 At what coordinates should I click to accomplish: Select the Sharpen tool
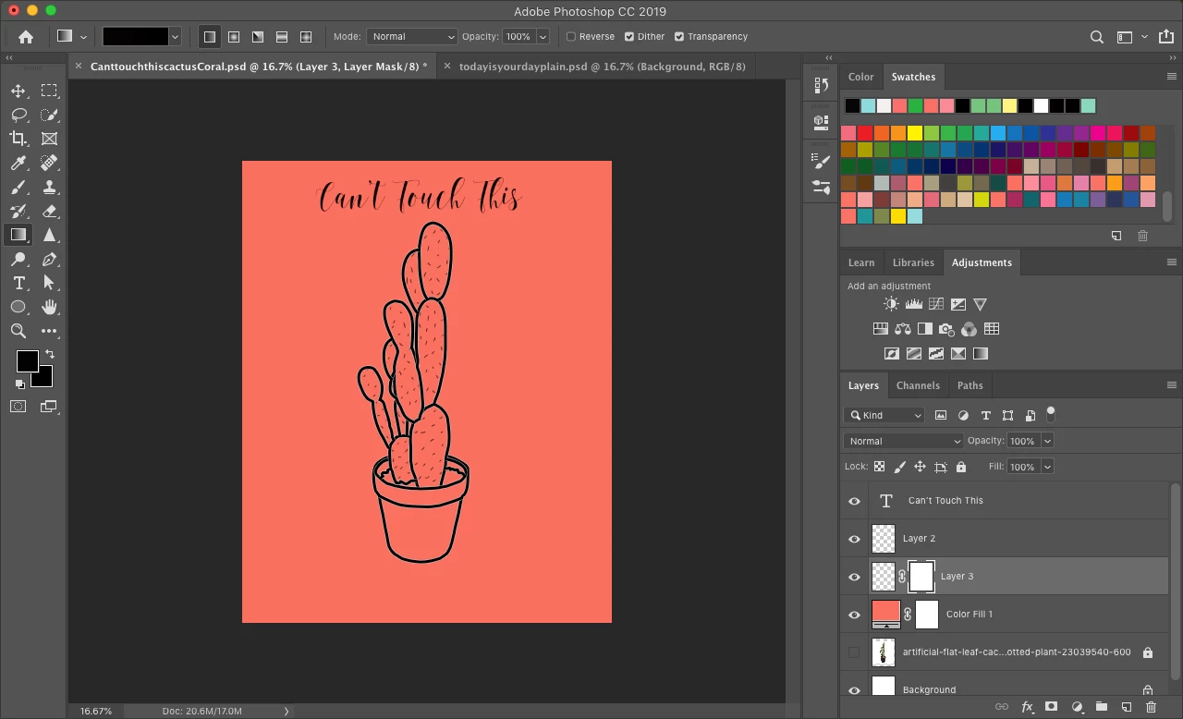50,235
